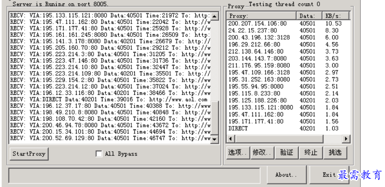Click log line VIA:195.223.214.109:80

110,73
